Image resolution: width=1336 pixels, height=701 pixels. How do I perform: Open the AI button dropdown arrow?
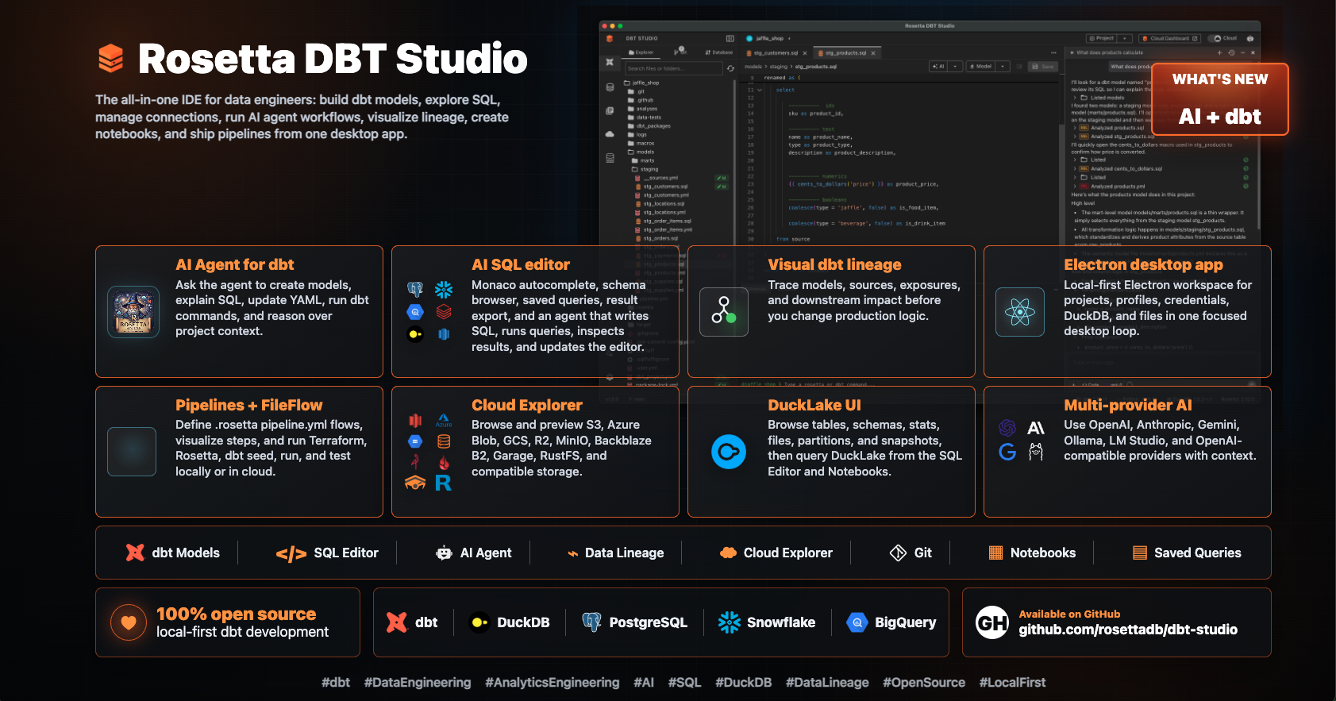(955, 66)
